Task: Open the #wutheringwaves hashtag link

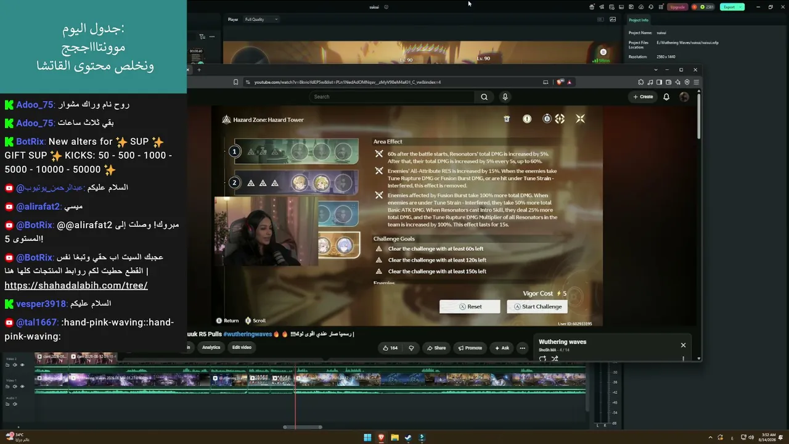Action: (x=247, y=334)
